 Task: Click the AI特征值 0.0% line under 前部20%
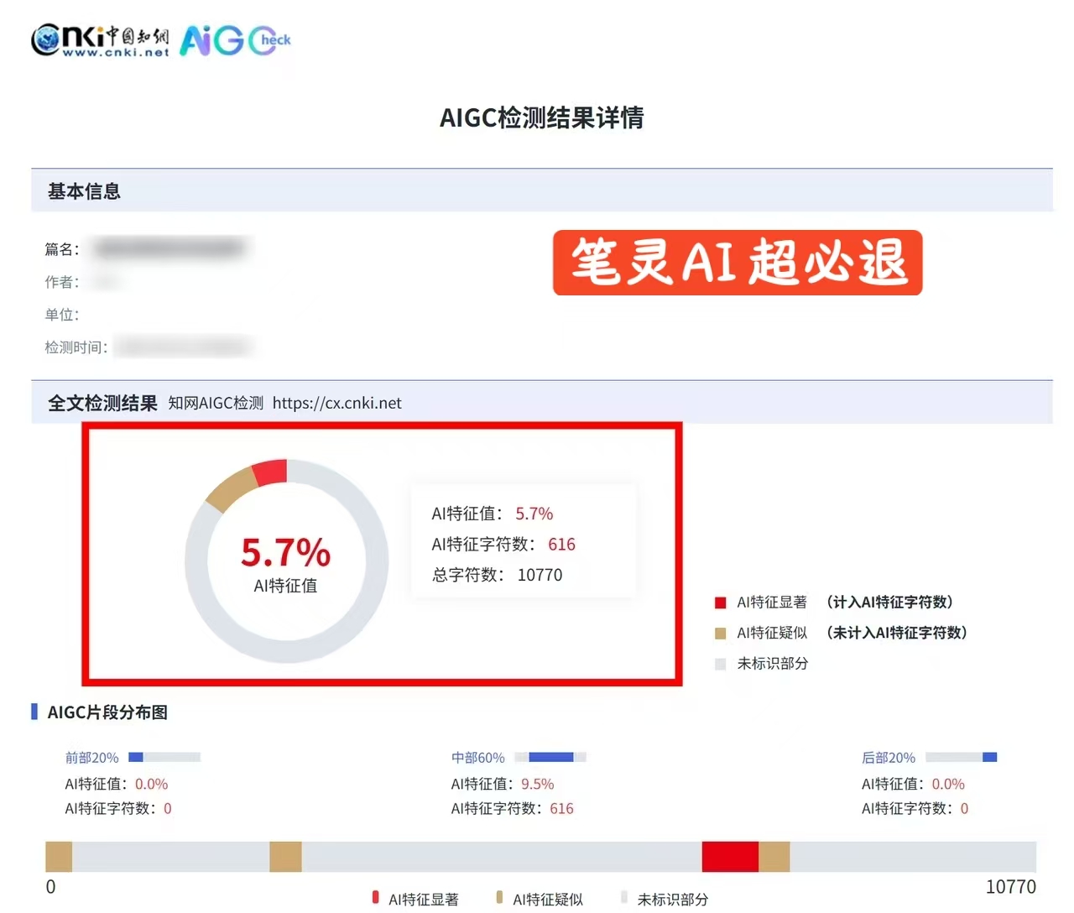coord(117,784)
